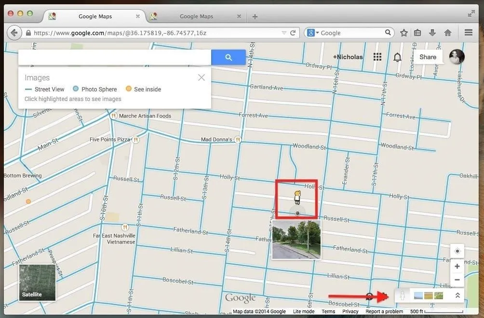Click the blue map search button
Screen dimensions: 484x318
(229, 57)
